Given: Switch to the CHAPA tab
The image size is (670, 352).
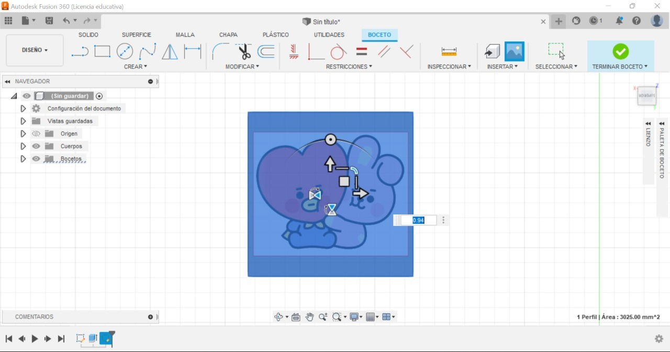Looking at the screenshot, I should click(x=228, y=35).
